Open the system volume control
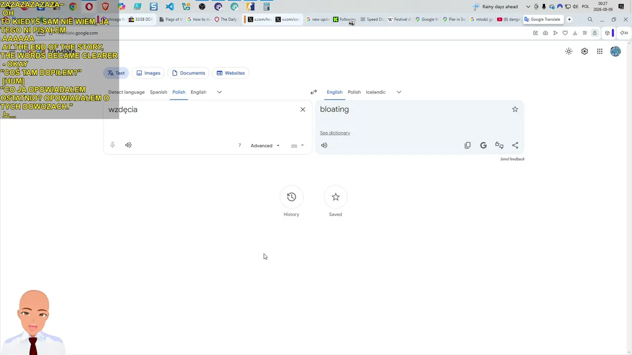This screenshot has height=355, width=632. [575, 7]
